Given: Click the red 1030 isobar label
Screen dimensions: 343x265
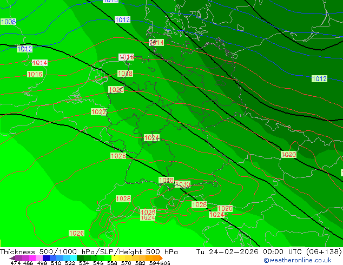Looking at the screenshot, I should 183,184.
